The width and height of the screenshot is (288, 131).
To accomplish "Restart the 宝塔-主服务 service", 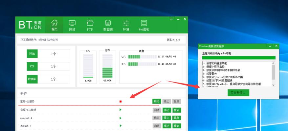I will pos(176,101).
